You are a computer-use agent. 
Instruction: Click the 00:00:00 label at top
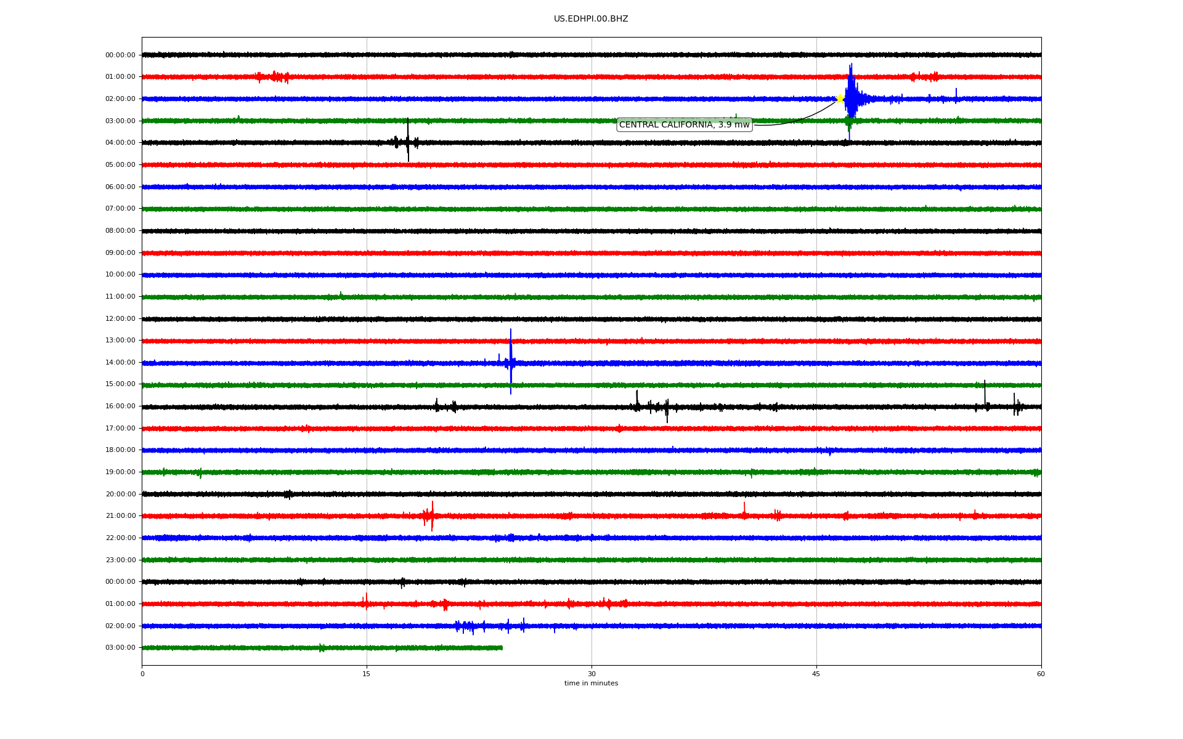point(120,55)
